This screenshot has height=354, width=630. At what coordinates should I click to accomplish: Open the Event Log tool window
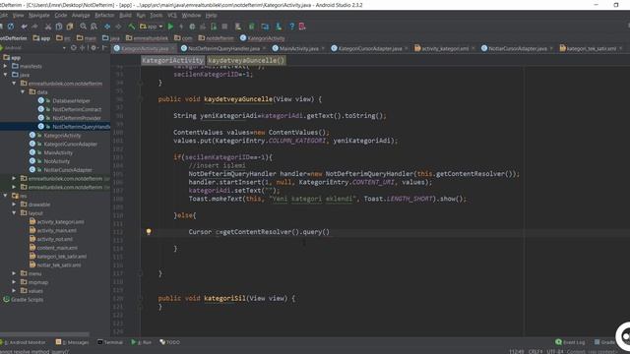570,342
